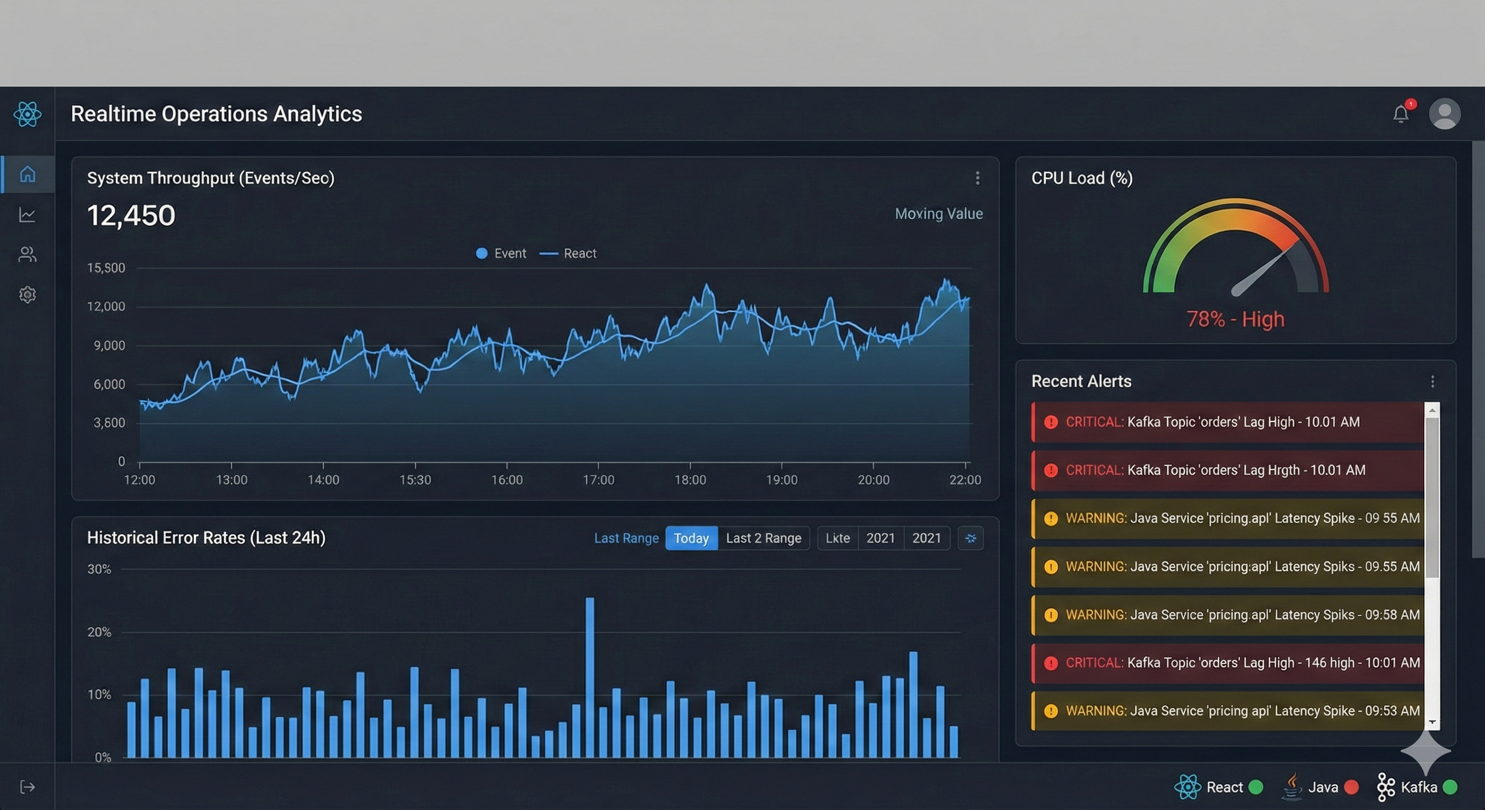Viewport: 1485px width, 810px height.
Task: Click the snowflake filter icon near date filters
Action: (971, 538)
